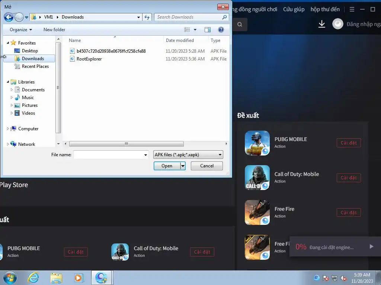This screenshot has width=381, height=285.
Task: Click the Forward navigation arrow in dialog
Action: [19, 17]
